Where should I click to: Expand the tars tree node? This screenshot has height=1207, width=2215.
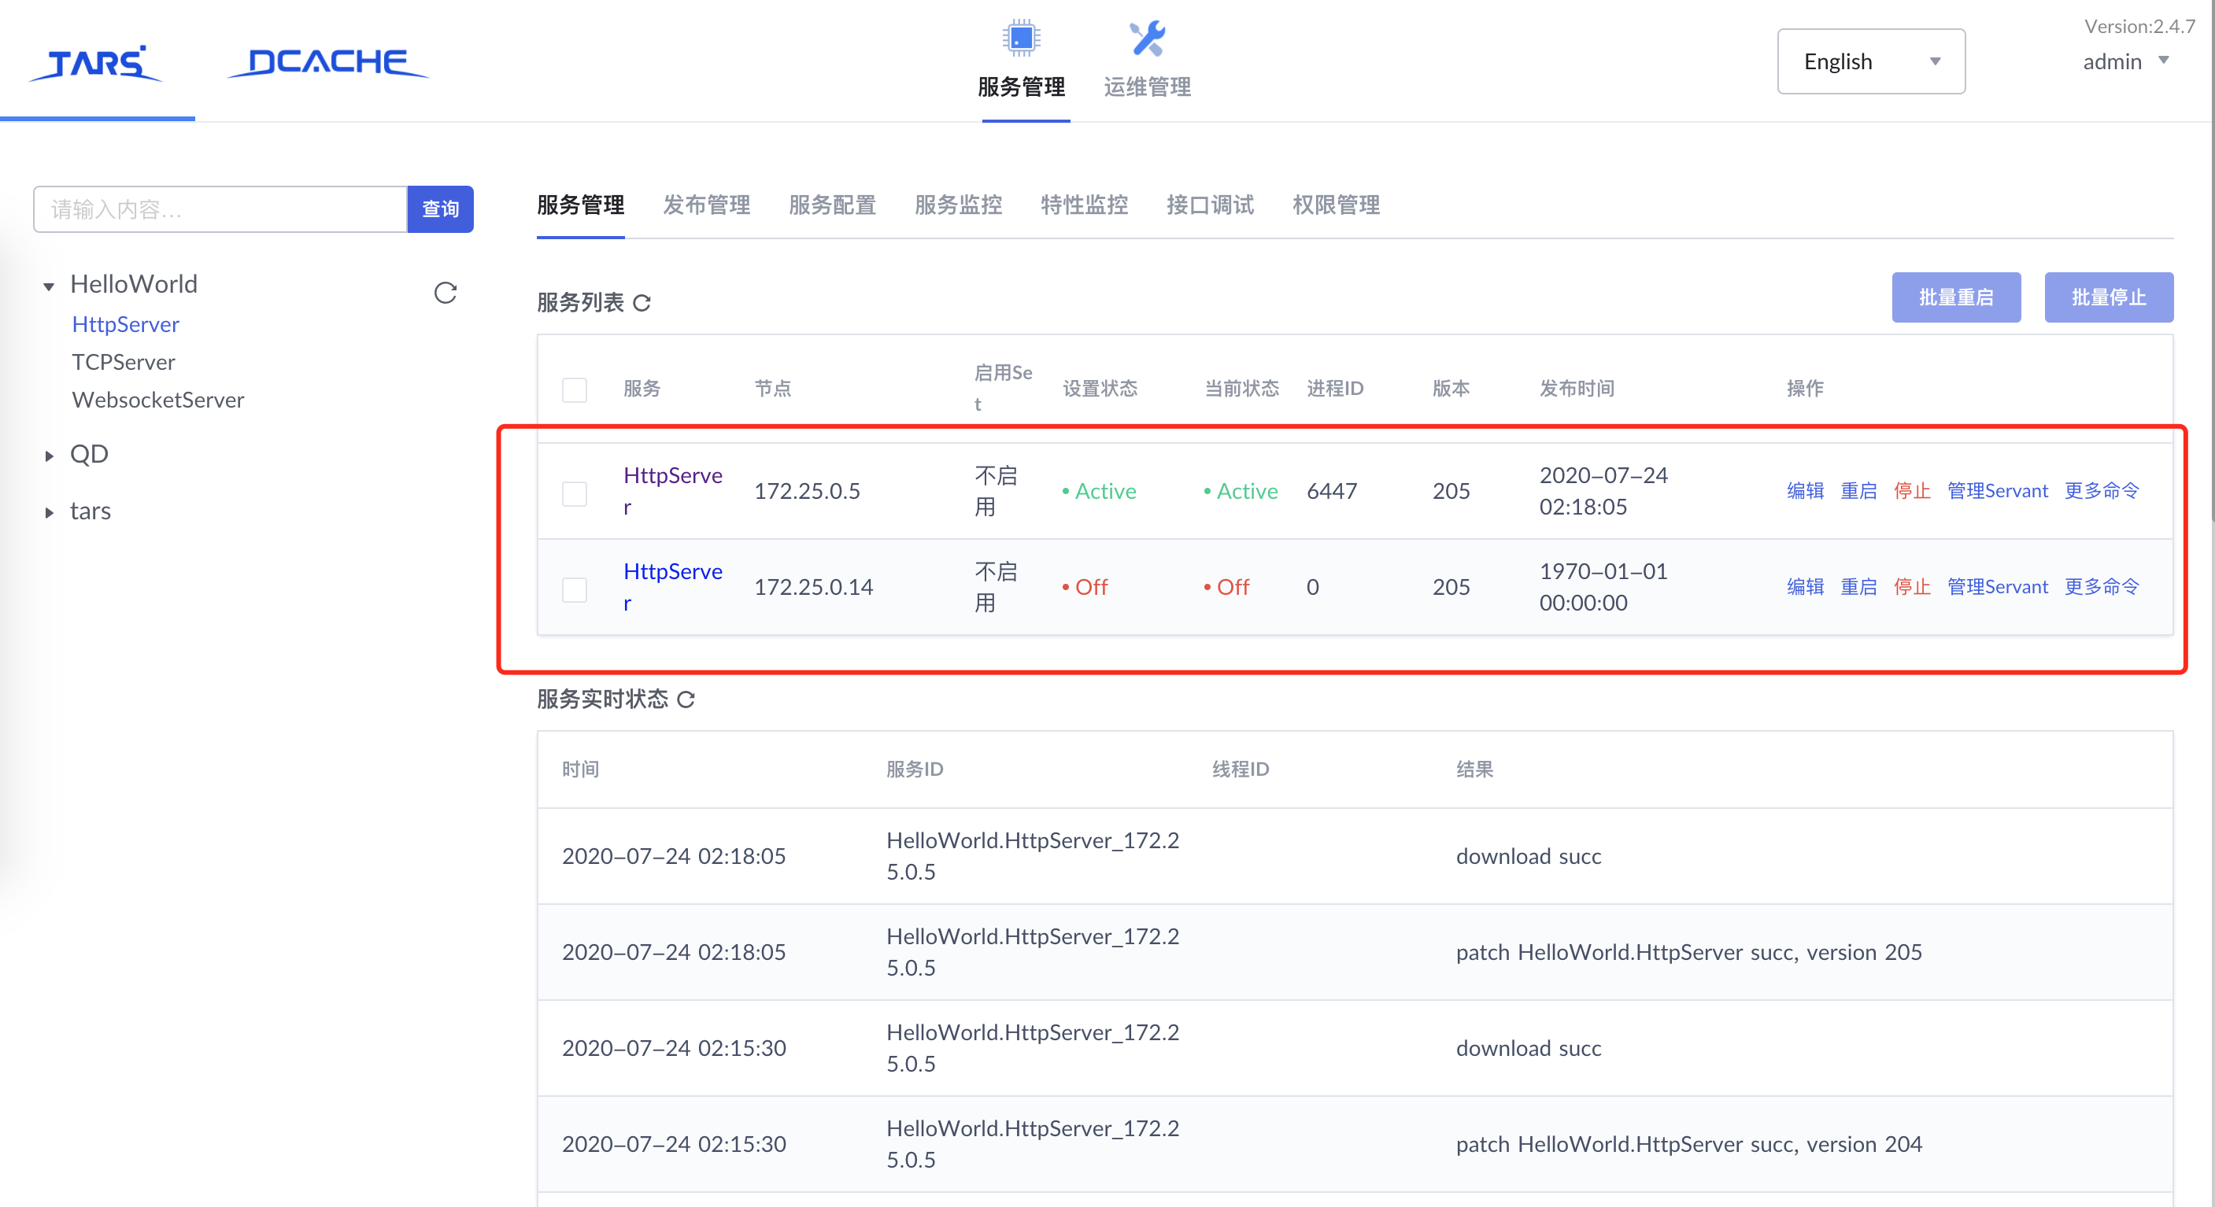[x=48, y=512]
